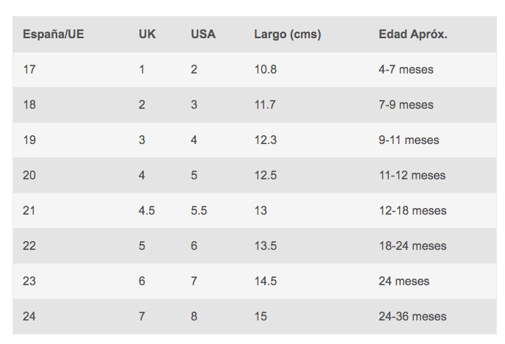Click the Edad Apróx. header
The width and height of the screenshot is (505, 344).
click(x=413, y=35)
